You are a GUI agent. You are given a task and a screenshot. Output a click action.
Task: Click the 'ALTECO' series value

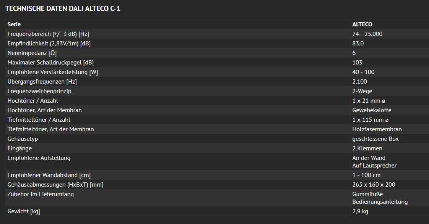click(362, 24)
